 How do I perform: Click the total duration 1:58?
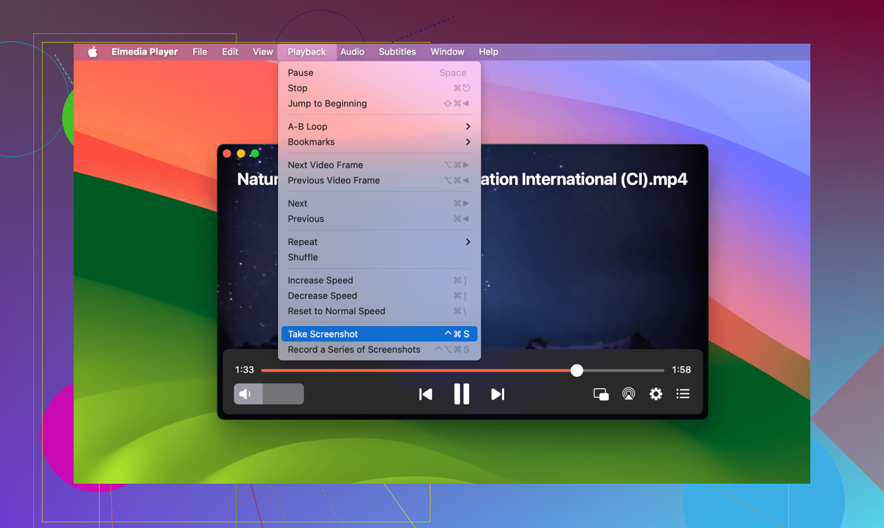(x=681, y=370)
